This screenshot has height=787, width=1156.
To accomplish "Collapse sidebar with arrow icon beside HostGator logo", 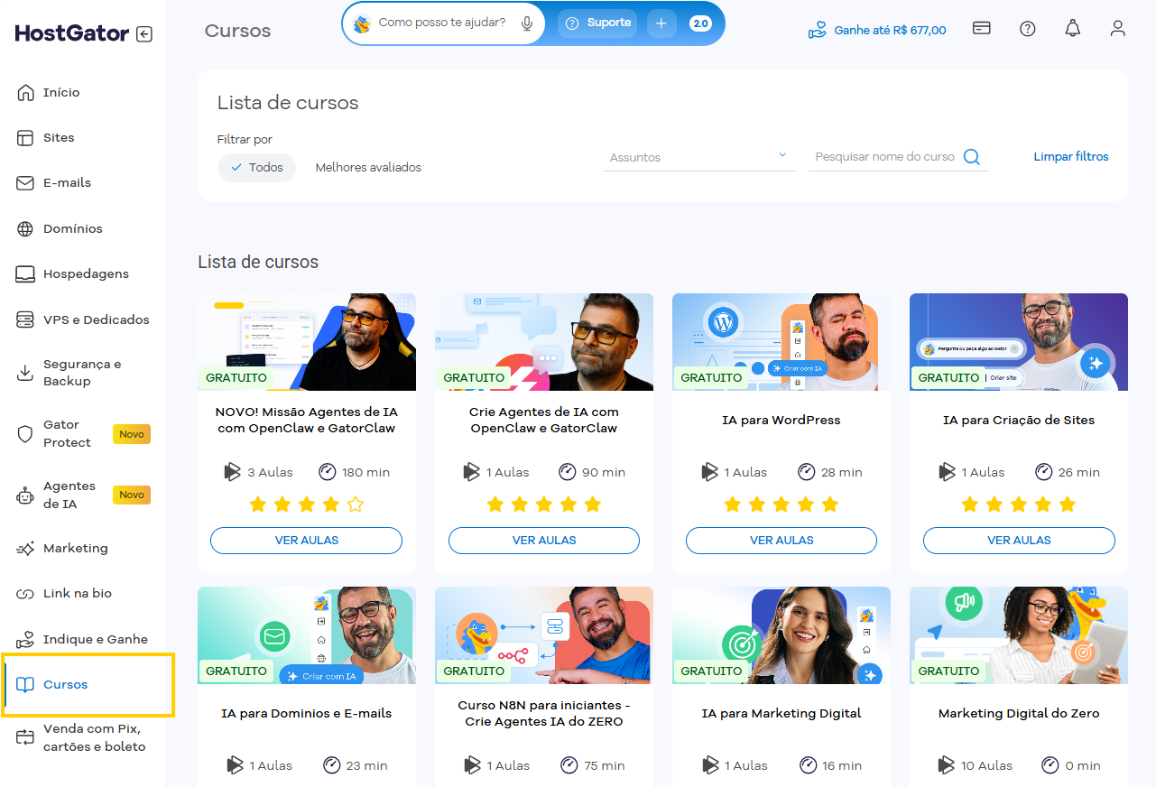I will click(x=144, y=34).
